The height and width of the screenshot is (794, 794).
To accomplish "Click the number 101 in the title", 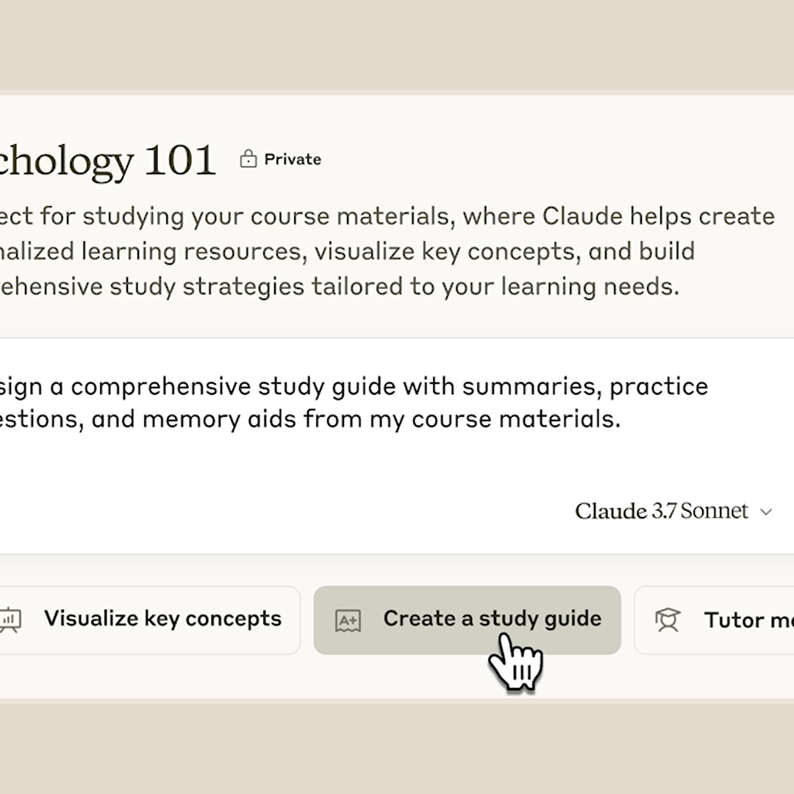I will [x=180, y=160].
